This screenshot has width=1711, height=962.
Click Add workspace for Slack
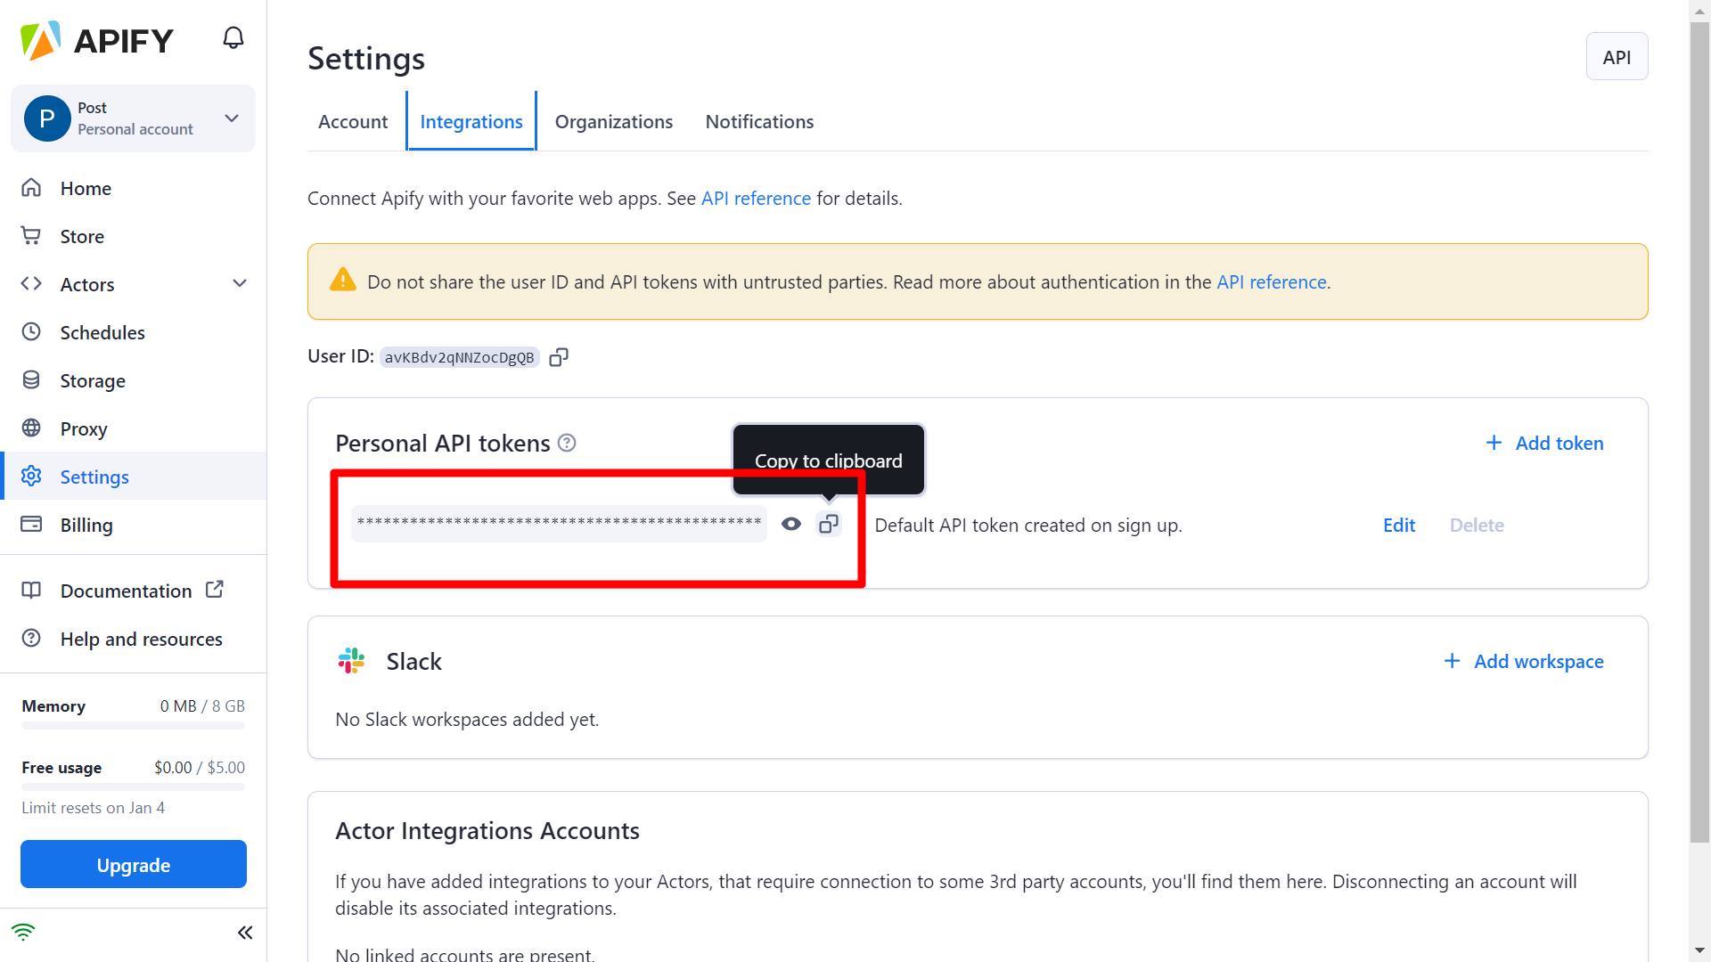[1524, 661]
